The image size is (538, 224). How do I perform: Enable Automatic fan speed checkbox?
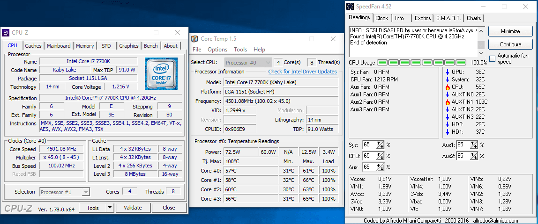click(493, 58)
